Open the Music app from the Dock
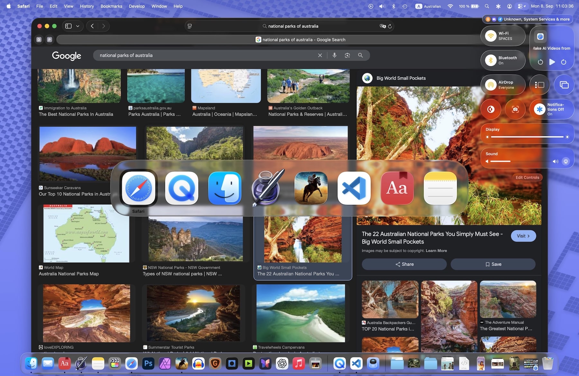The width and height of the screenshot is (579, 376). click(x=299, y=364)
